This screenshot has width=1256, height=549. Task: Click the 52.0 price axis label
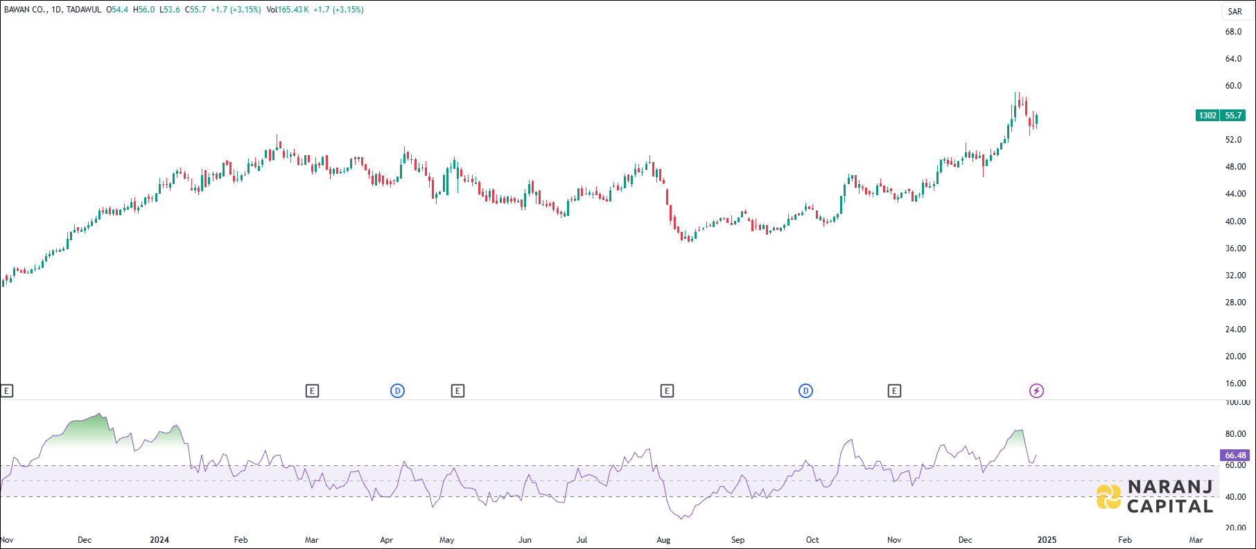click(x=1234, y=140)
